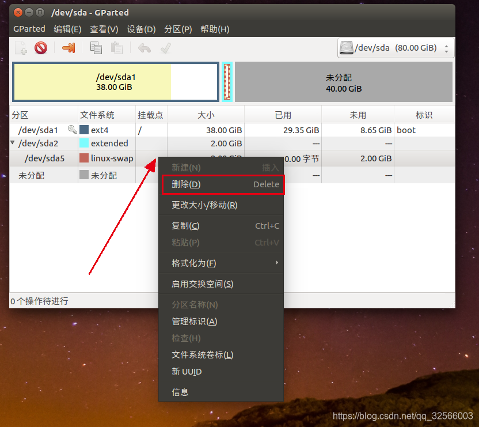Choose 信息 in the context menu
Viewport: 479px width, 427px height.
point(221,392)
